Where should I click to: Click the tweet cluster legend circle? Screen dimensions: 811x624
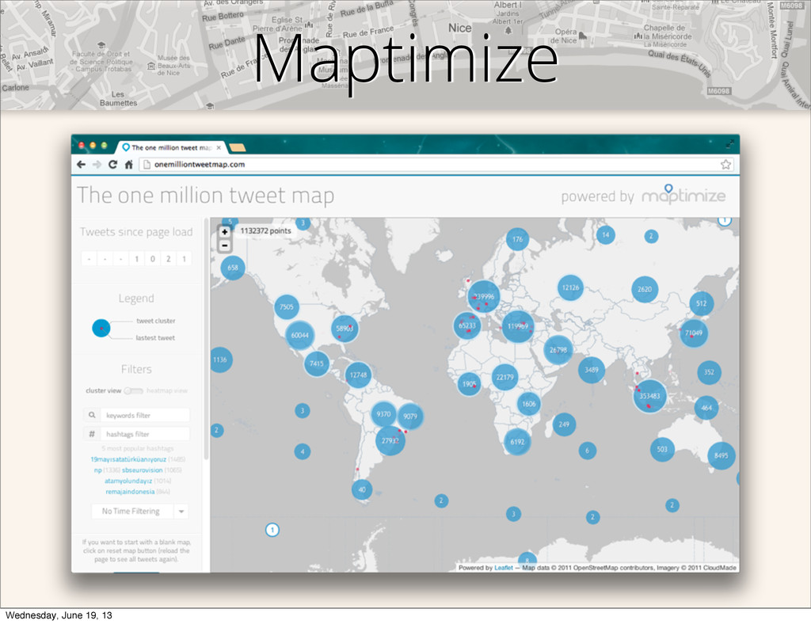101,329
